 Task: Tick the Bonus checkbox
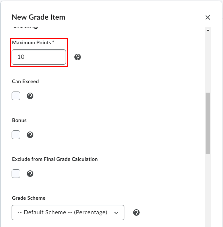click(16, 135)
